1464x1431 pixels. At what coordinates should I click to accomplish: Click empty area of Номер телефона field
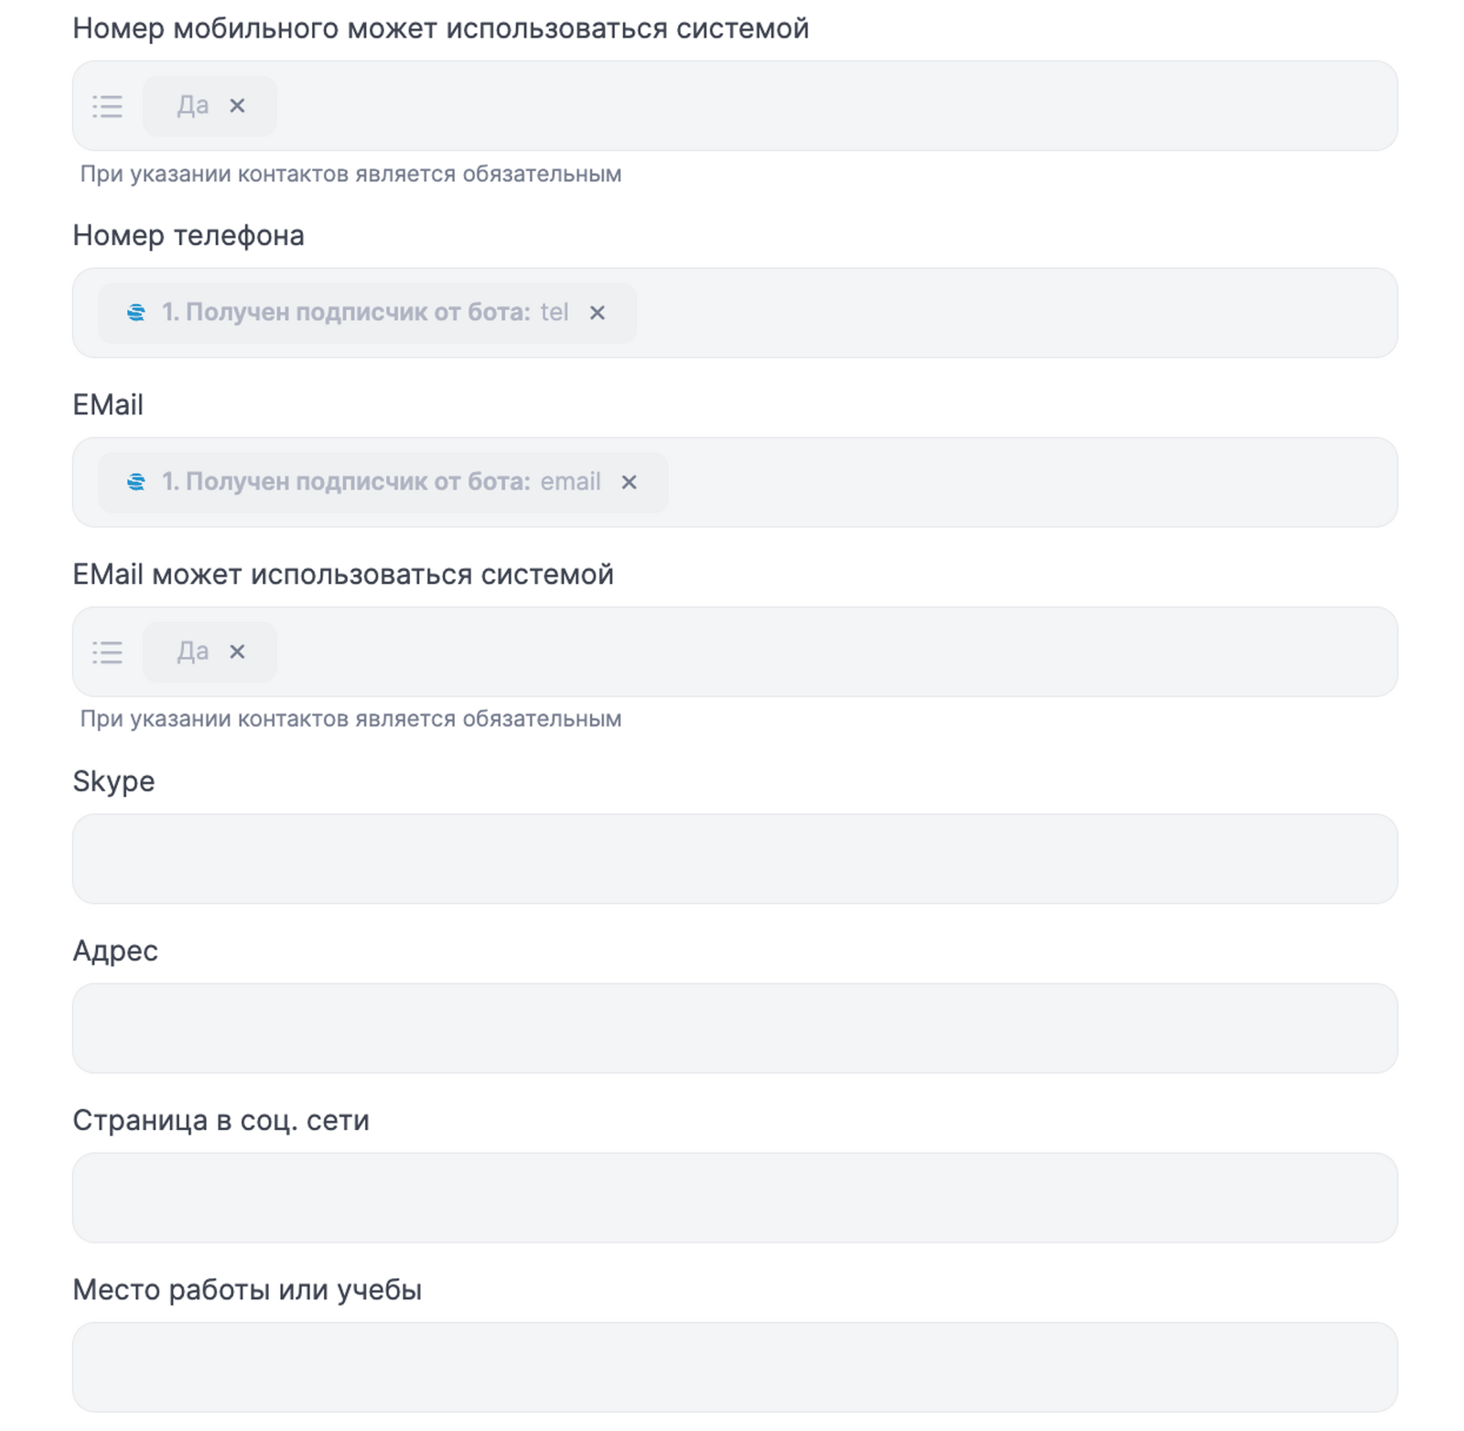tap(1006, 313)
